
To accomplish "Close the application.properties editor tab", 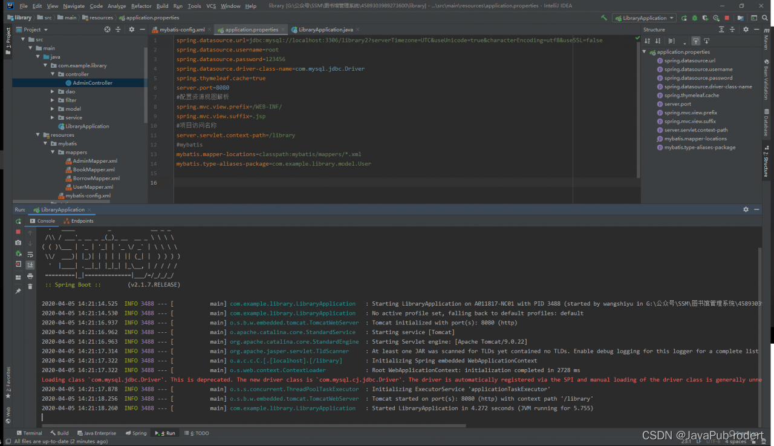I will pyautogui.click(x=283, y=30).
